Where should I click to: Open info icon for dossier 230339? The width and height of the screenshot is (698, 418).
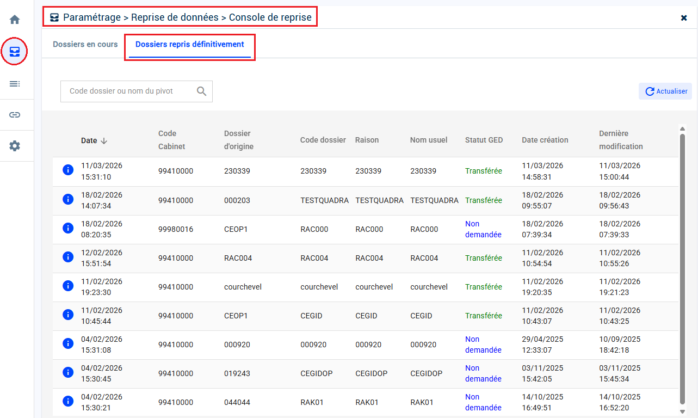coord(68,170)
